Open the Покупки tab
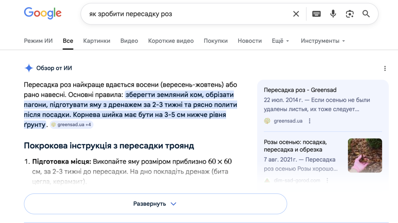The image size is (398, 223). pos(216,41)
